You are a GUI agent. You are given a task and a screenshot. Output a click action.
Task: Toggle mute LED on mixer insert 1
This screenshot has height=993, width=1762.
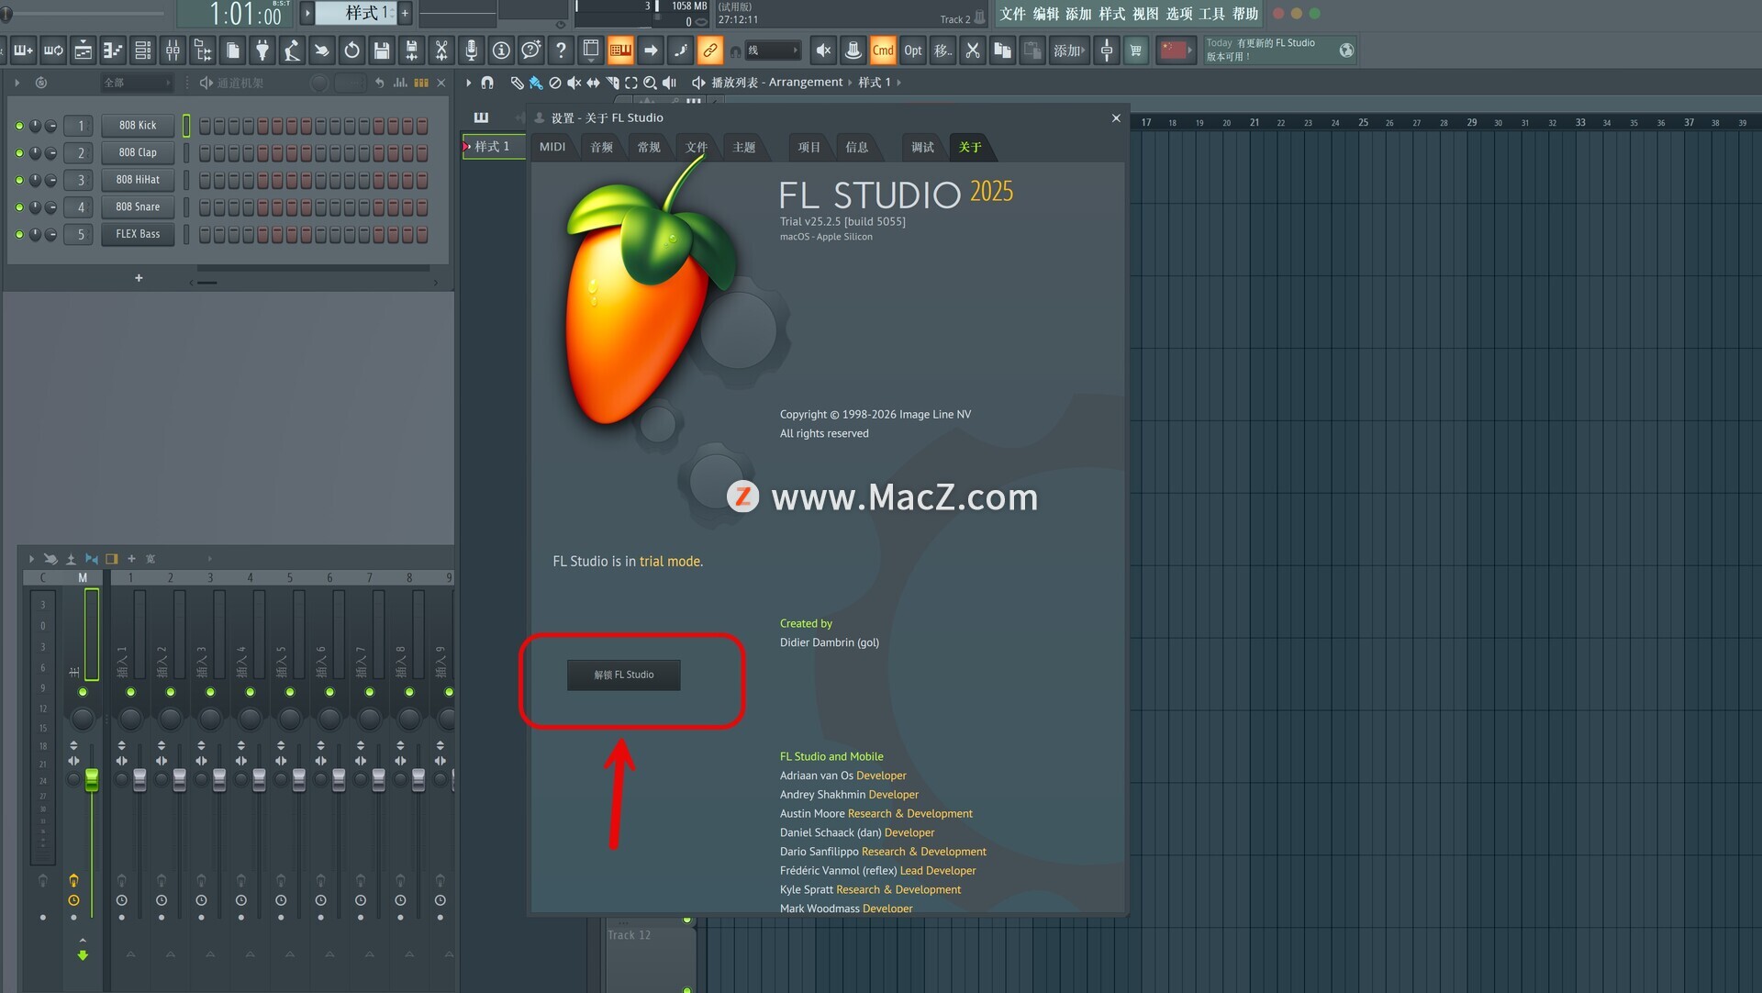[130, 692]
